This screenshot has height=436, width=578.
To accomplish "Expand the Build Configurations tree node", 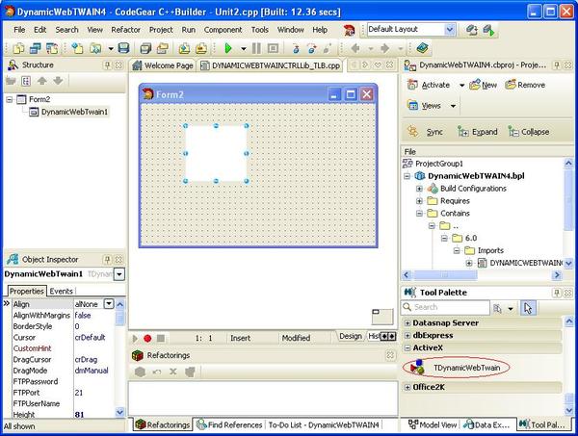I will pyautogui.click(x=420, y=189).
